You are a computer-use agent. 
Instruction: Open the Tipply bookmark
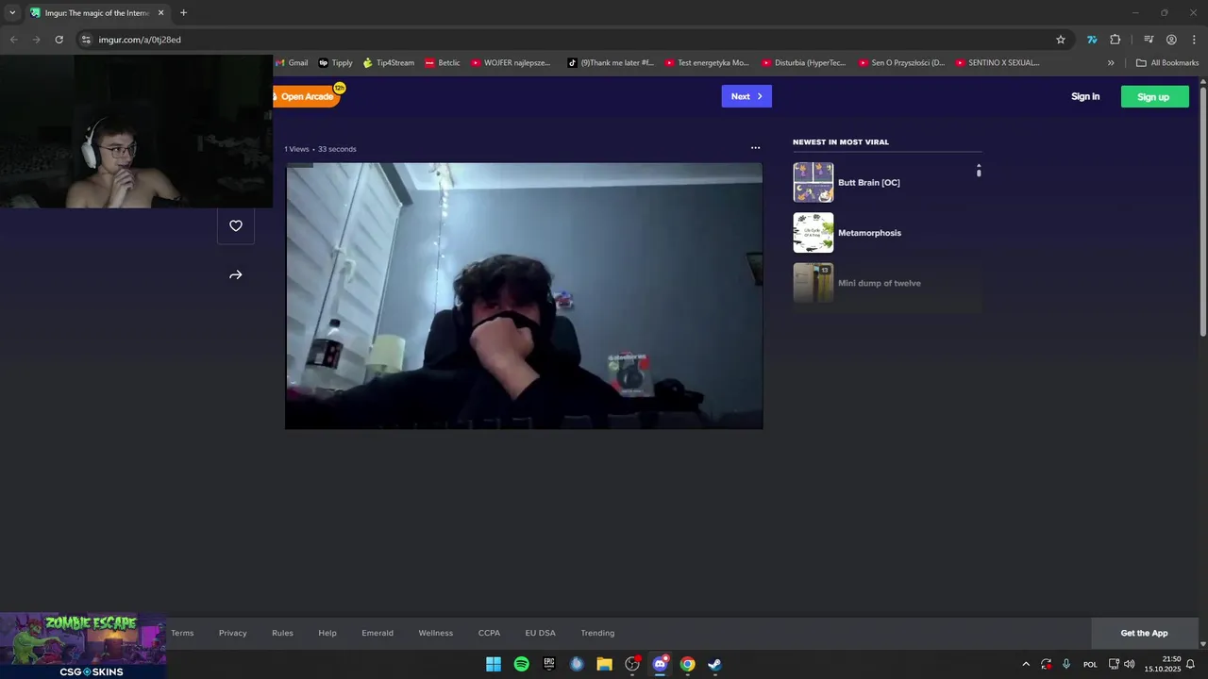click(x=335, y=63)
